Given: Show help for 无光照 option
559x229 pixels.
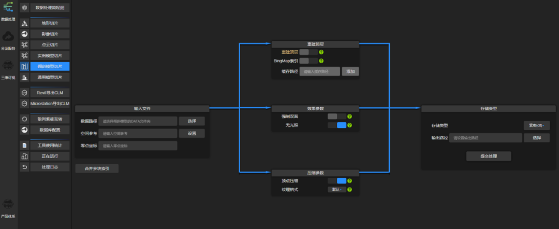Looking at the screenshot, I should point(349,125).
